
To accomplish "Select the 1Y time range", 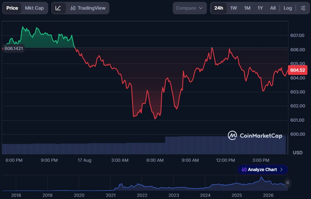I will (260, 8).
